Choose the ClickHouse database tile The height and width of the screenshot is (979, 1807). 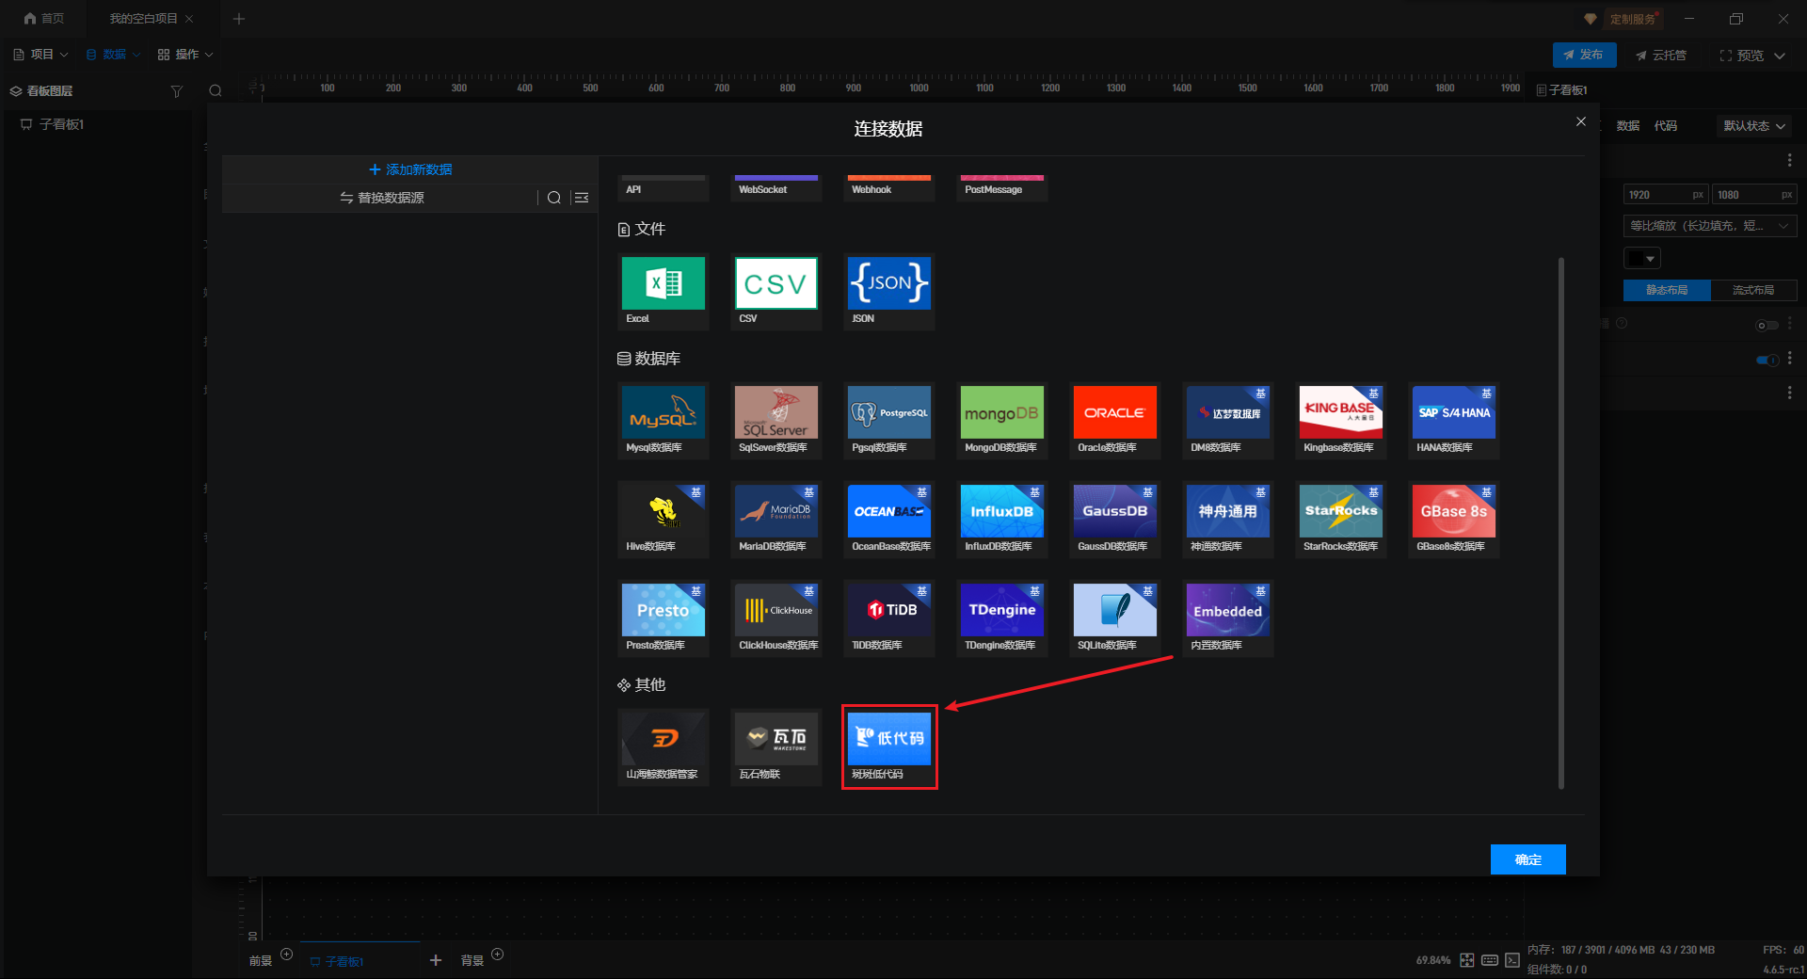[776, 611]
